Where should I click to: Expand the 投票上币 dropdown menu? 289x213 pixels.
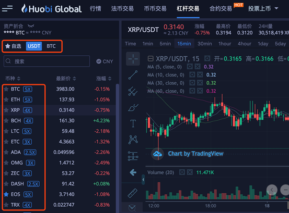tap(276, 8)
